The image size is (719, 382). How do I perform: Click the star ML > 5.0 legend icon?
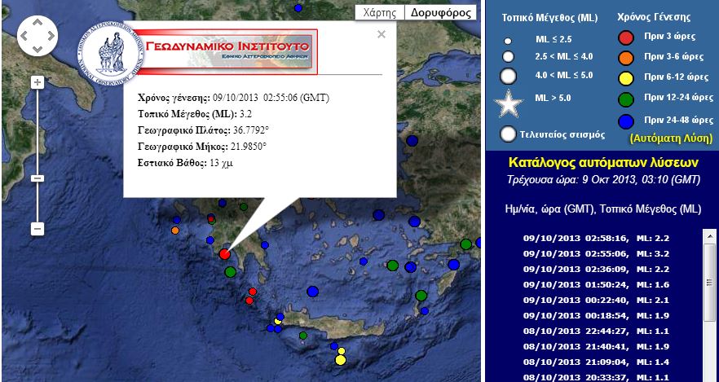(509, 104)
